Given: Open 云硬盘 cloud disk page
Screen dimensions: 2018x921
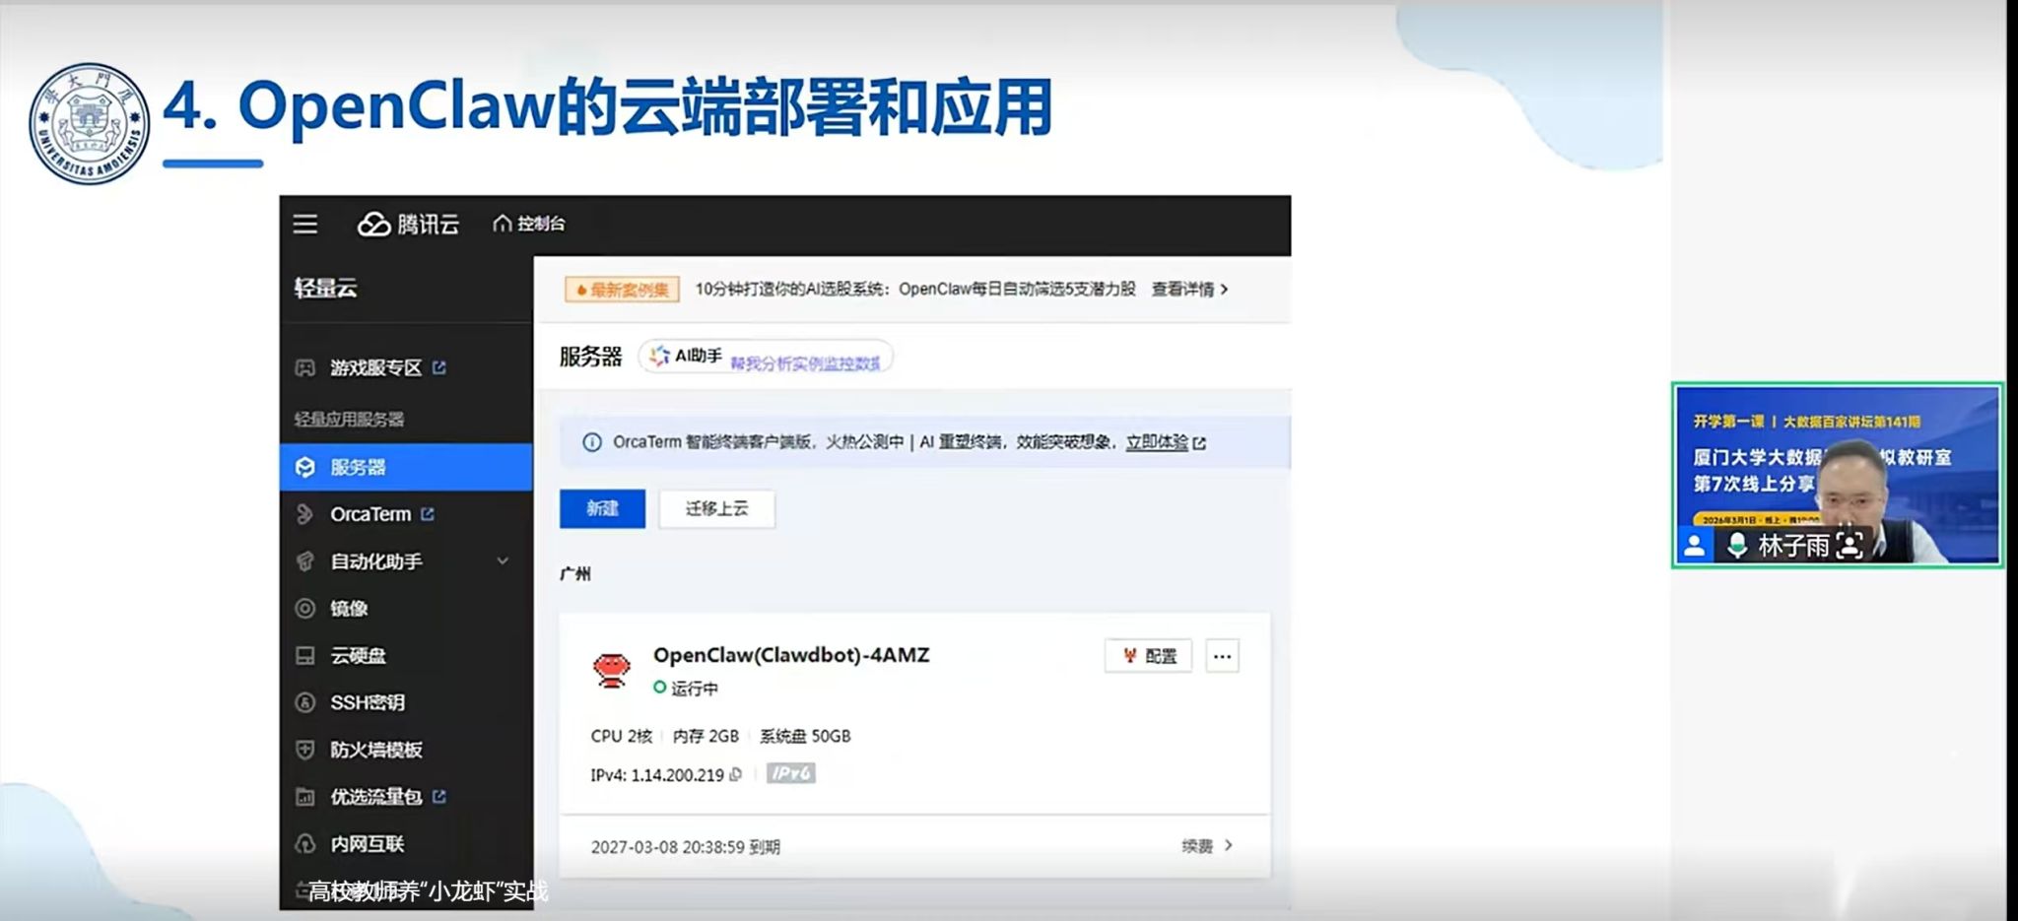Looking at the screenshot, I should [358, 656].
